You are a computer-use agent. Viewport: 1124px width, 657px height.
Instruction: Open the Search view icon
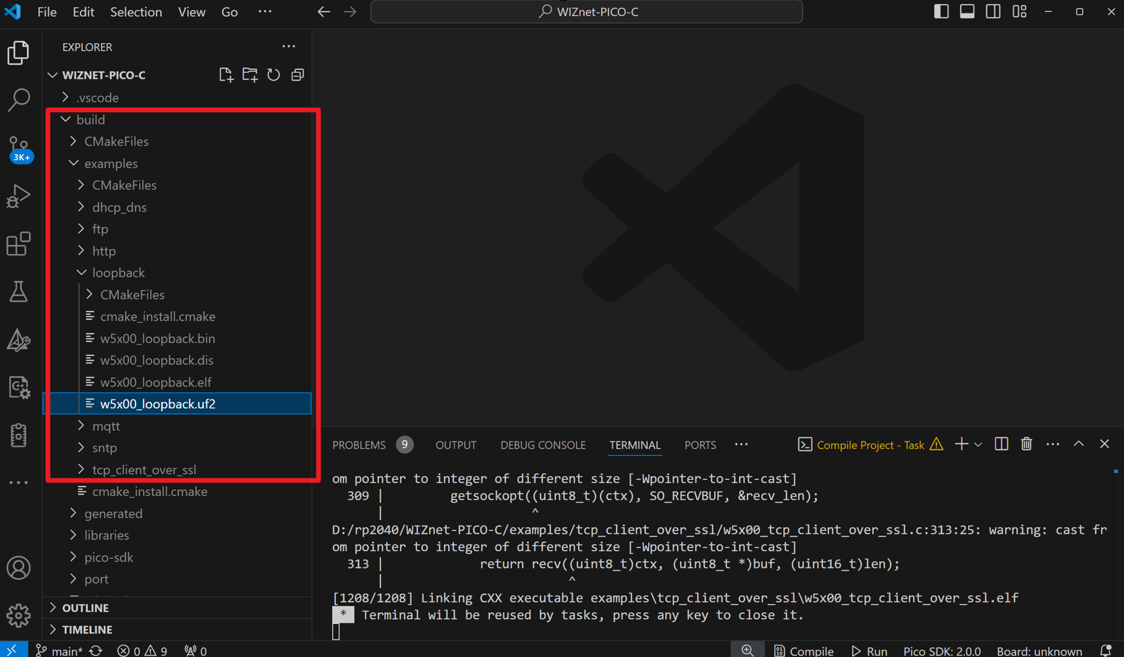pyautogui.click(x=19, y=100)
